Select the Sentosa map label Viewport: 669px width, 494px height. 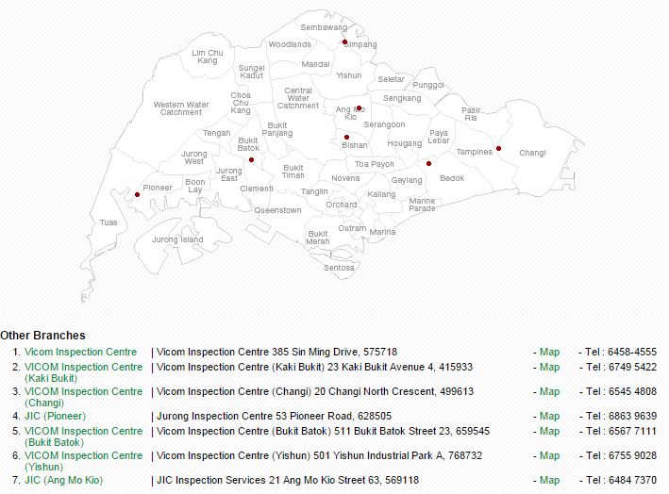pyautogui.click(x=339, y=268)
